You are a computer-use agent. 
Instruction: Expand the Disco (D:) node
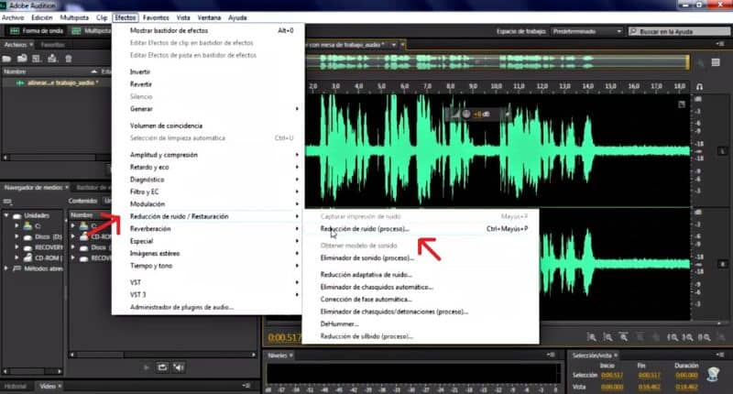[16, 236]
